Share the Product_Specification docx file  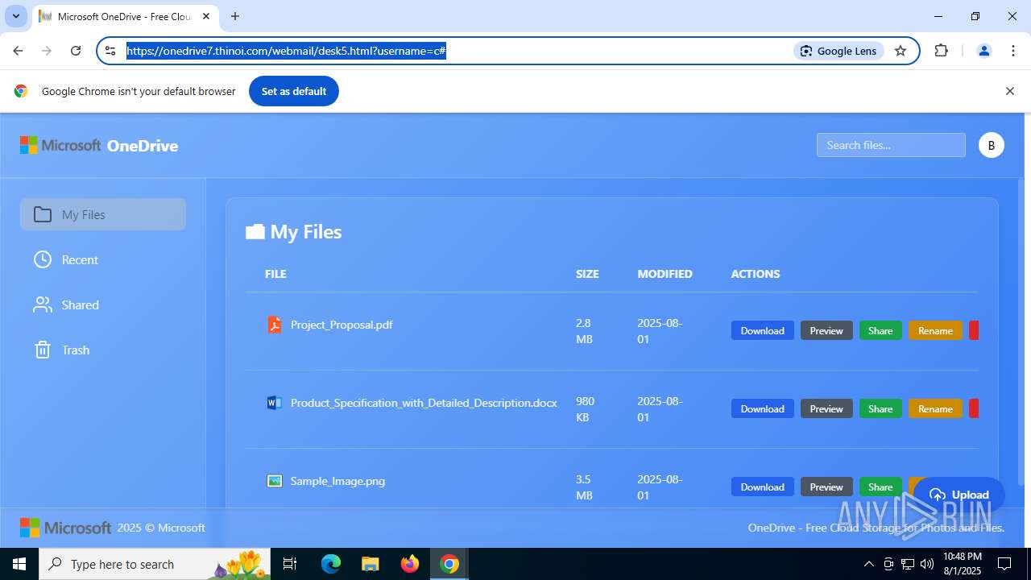880,408
